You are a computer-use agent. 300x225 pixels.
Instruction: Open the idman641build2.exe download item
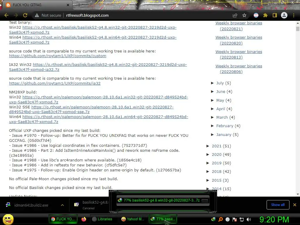(x=31, y=205)
